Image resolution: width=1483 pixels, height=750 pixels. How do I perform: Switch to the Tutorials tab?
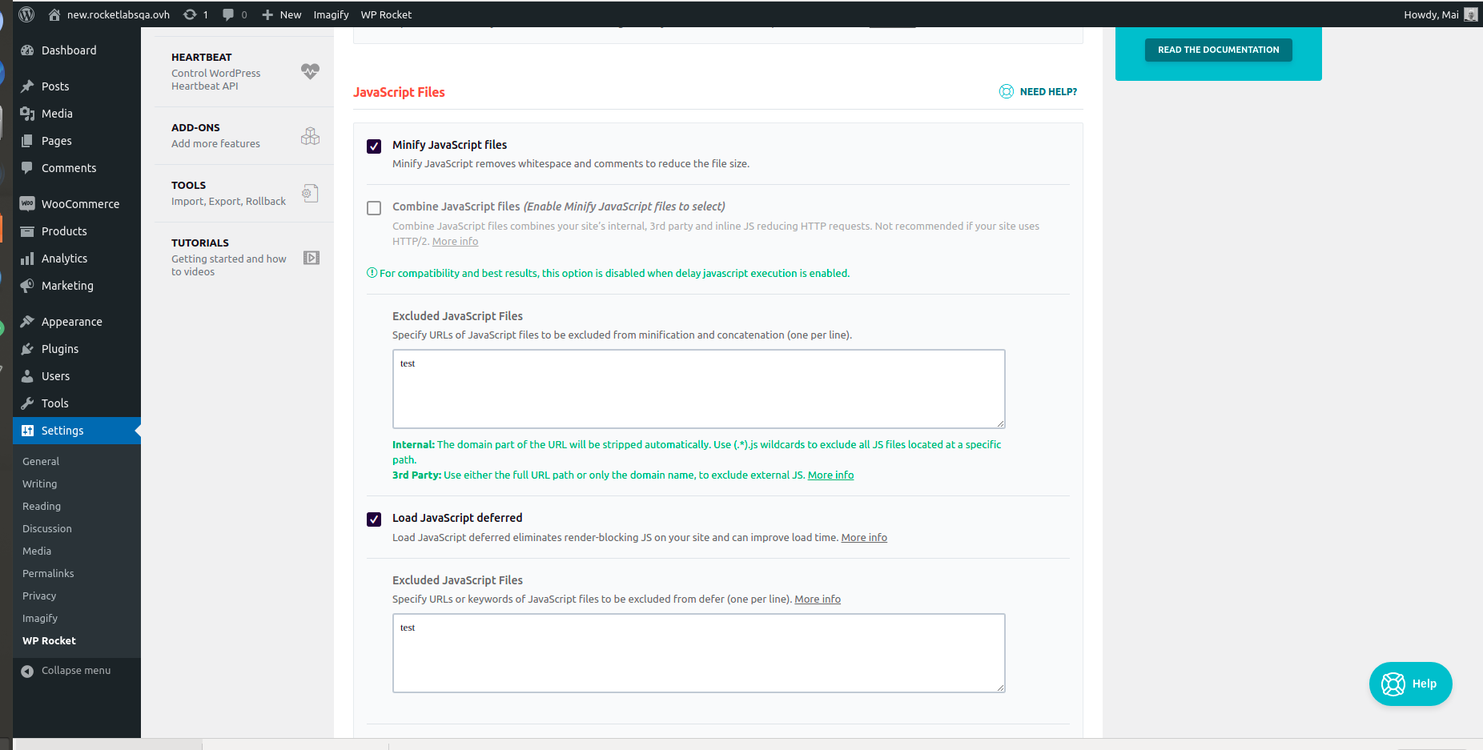pos(243,257)
